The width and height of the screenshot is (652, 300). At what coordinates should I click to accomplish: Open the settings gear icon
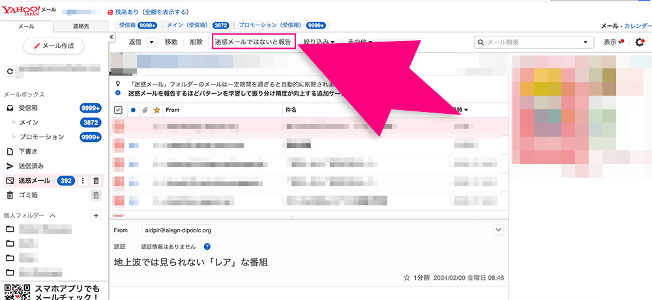(640, 42)
